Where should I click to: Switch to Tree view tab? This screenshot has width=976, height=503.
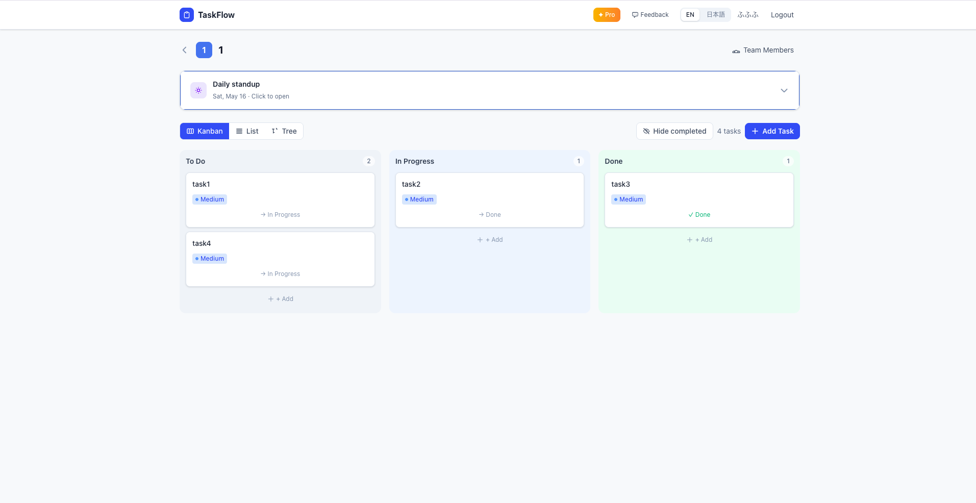click(x=284, y=131)
